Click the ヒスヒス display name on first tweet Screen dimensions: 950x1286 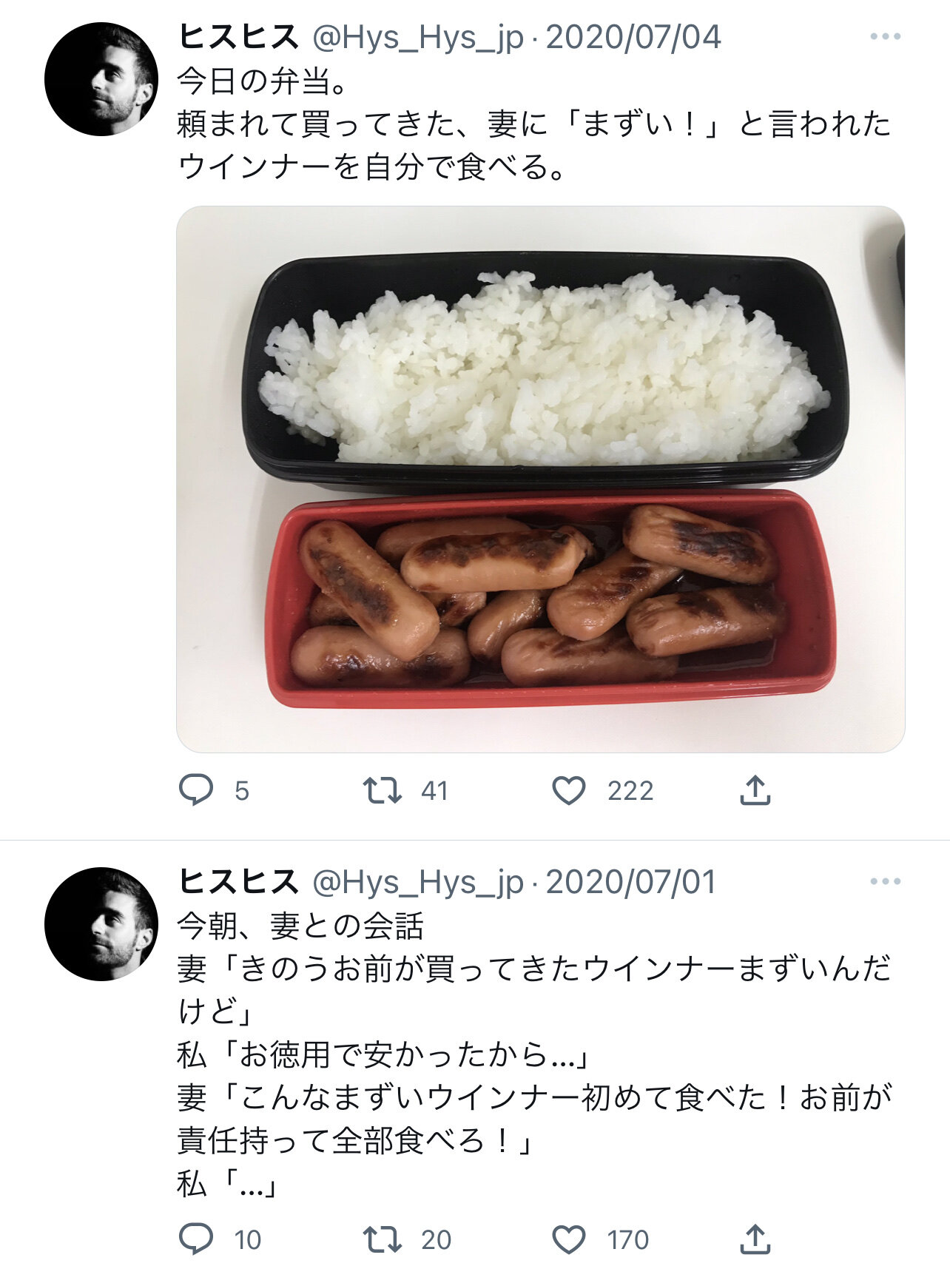tap(238, 37)
